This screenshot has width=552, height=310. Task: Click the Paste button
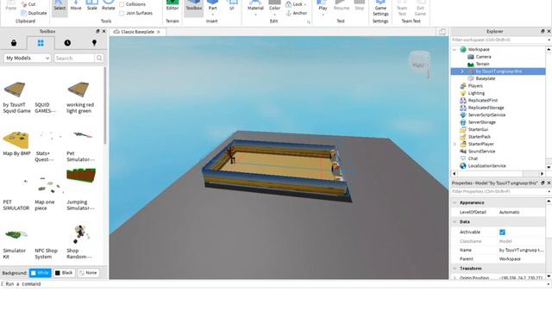coord(11,7)
